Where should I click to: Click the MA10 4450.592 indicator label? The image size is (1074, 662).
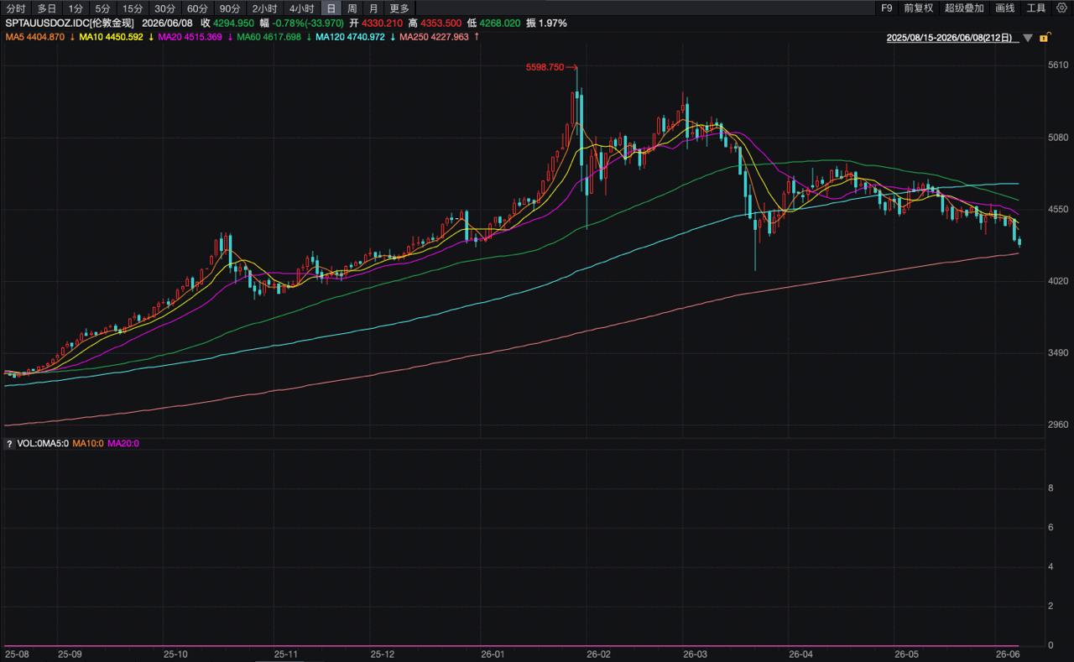coord(112,37)
